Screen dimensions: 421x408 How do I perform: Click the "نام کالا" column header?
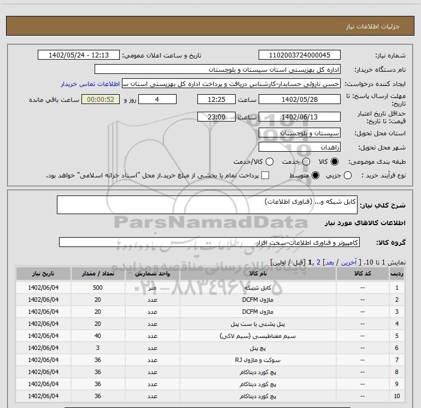pyautogui.click(x=250, y=273)
